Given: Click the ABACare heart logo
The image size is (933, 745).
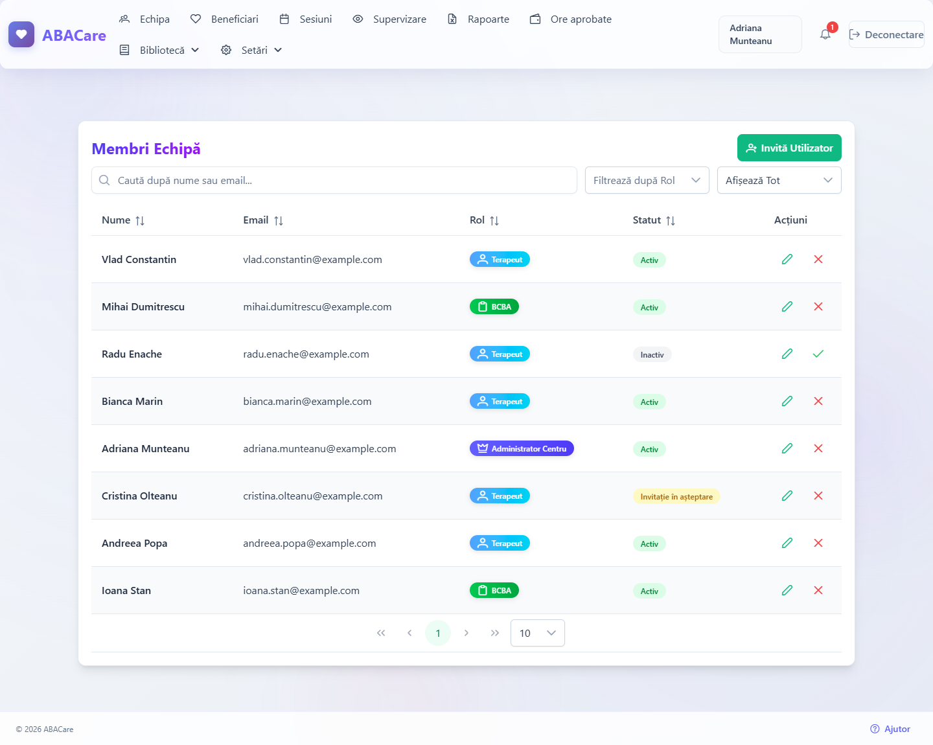Looking at the screenshot, I should click(x=21, y=34).
